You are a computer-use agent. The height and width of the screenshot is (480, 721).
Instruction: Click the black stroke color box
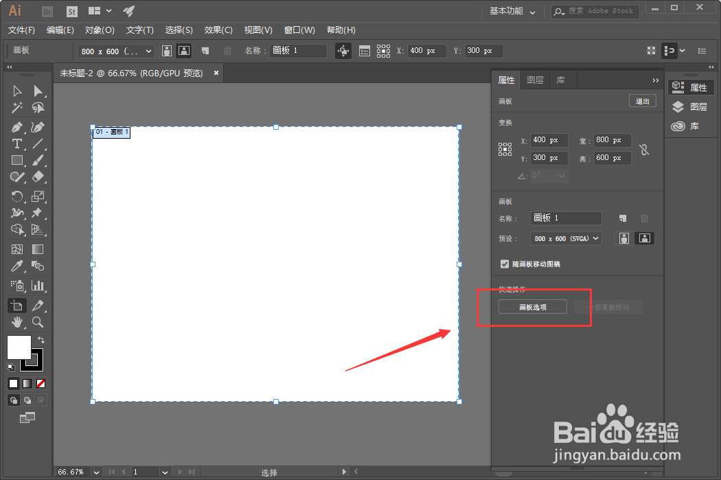pyautogui.click(x=38, y=365)
